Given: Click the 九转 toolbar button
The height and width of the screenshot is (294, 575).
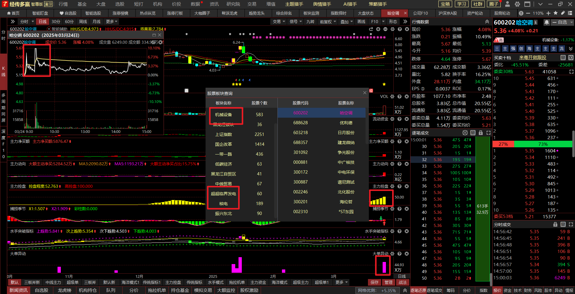Looking at the screenshot, I should [x=310, y=22].
